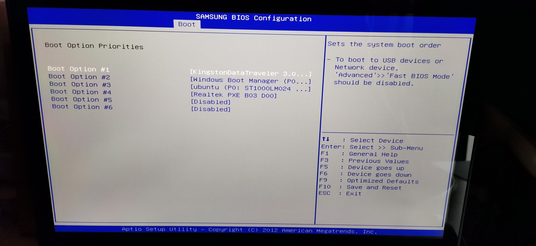
Task: Select Boot Option #4 label
Action: pos(81,92)
